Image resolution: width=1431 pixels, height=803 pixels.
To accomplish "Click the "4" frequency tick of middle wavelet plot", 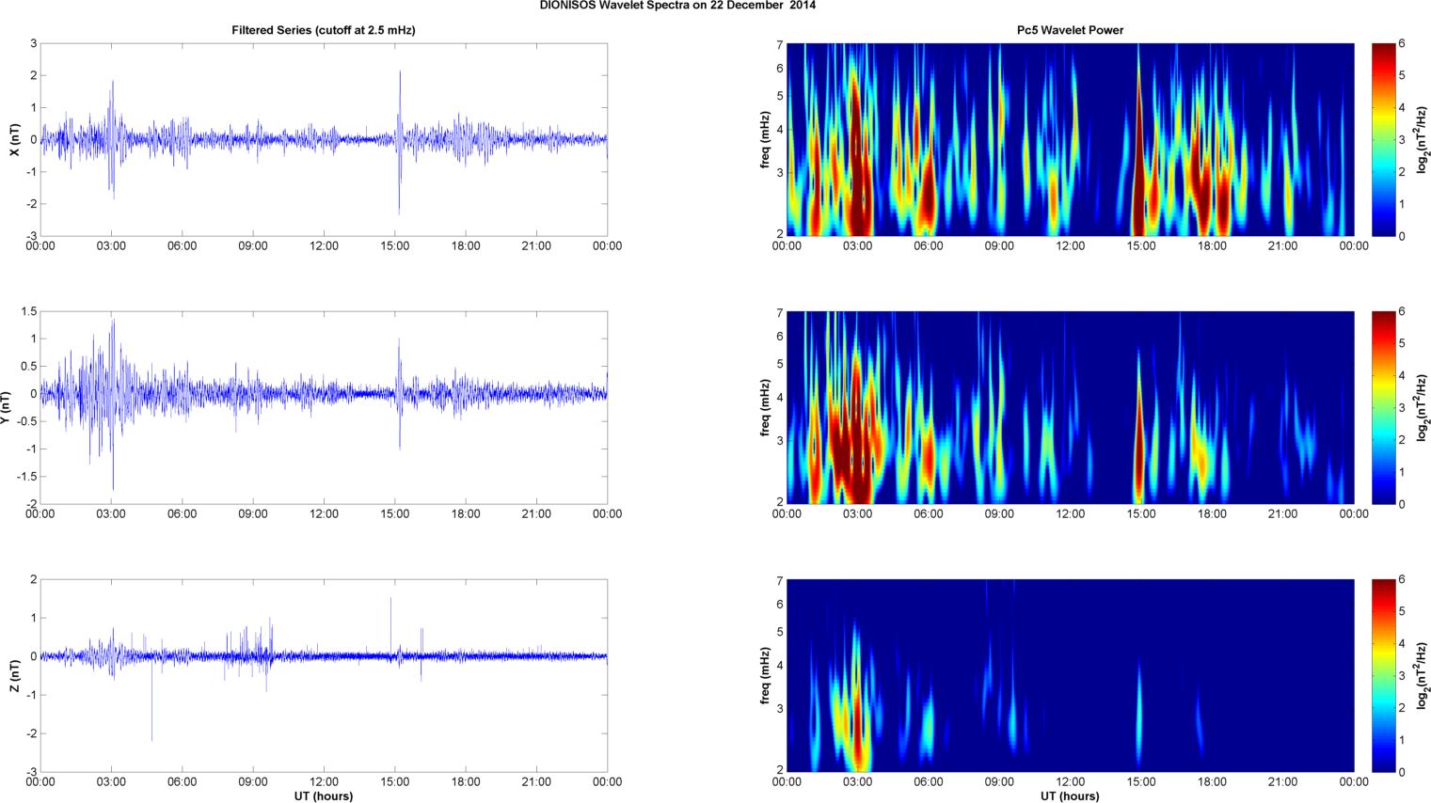I will (x=780, y=399).
